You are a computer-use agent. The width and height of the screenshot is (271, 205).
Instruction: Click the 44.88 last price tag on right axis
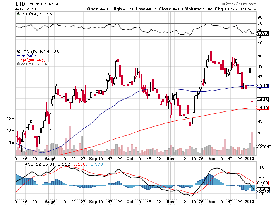pyautogui.click(x=262, y=100)
